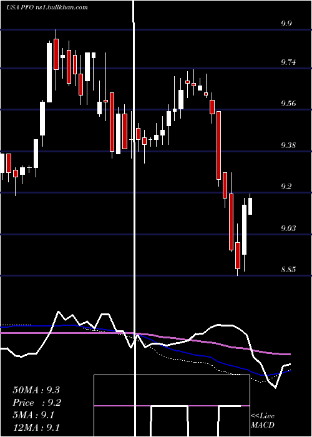Click the 5MA : 9.1 value

click(34, 415)
